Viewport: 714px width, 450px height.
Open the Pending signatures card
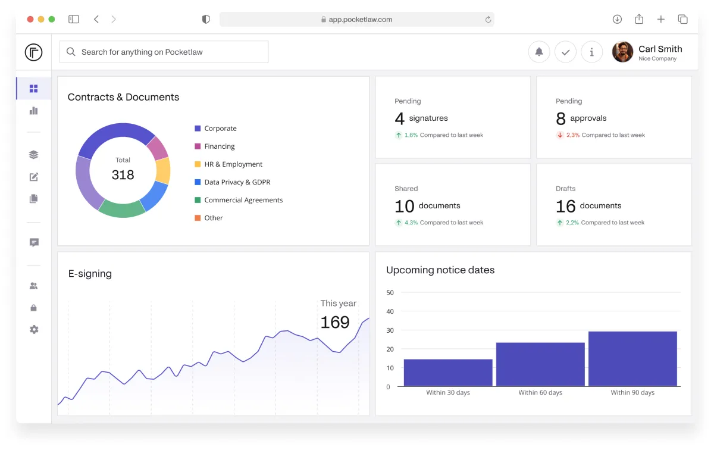point(452,117)
